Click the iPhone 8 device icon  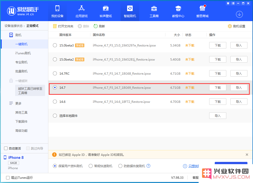pyautogui.click(x=5, y=157)
